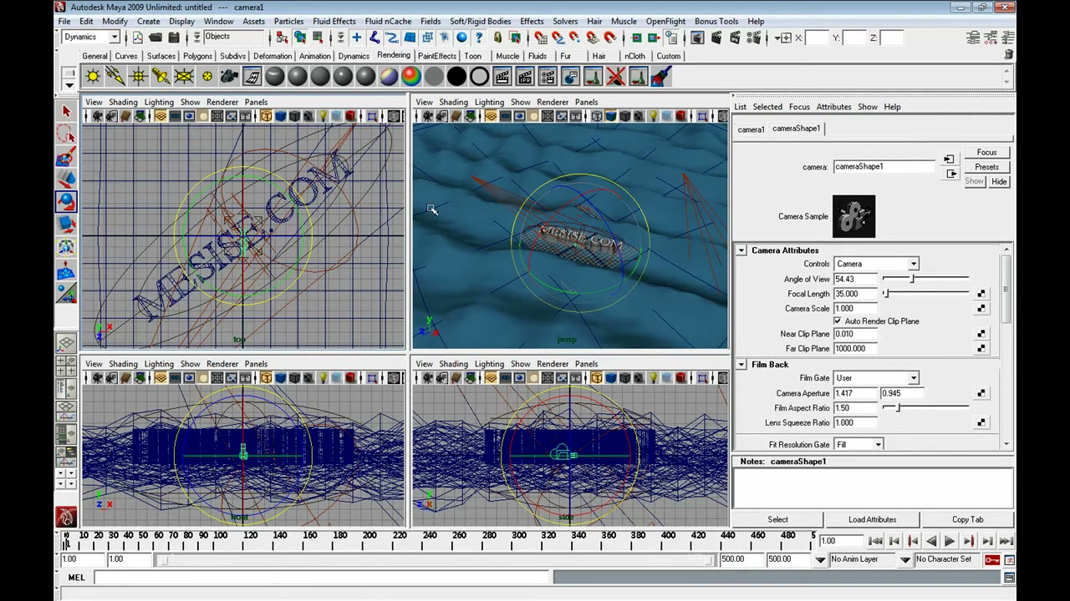Screen dimensions: 1070x601
Task: Click the Save scene disk icon
Action: [x=174, y=38]
